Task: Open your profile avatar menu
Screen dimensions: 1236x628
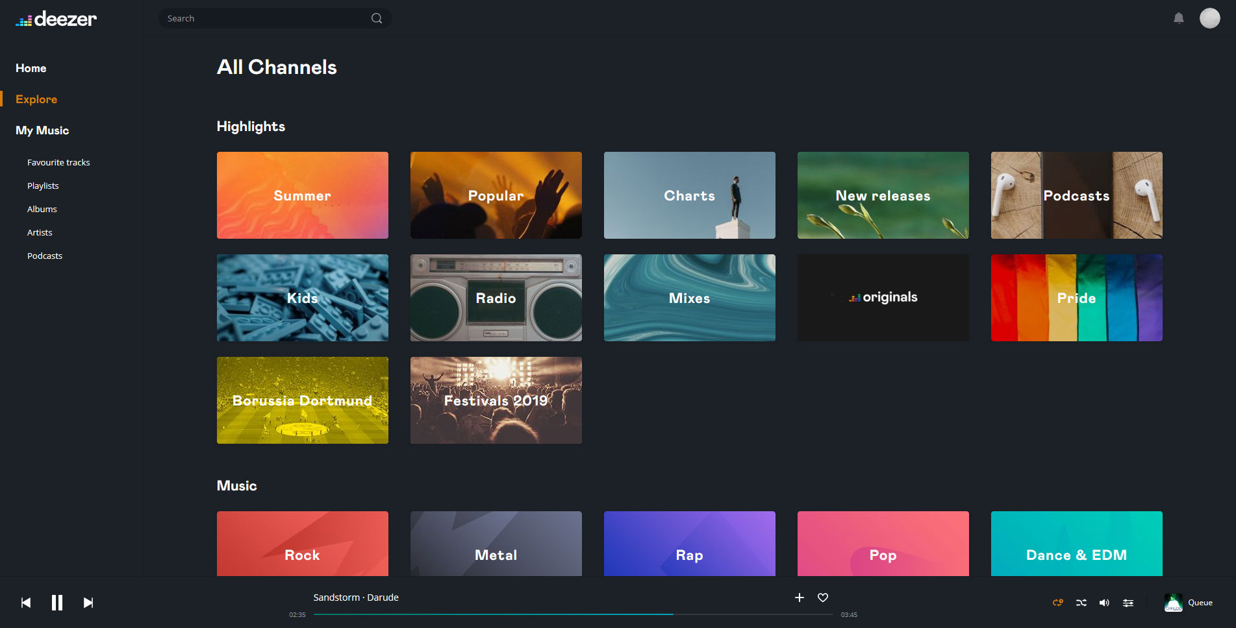Action: tap(1209, 18)
